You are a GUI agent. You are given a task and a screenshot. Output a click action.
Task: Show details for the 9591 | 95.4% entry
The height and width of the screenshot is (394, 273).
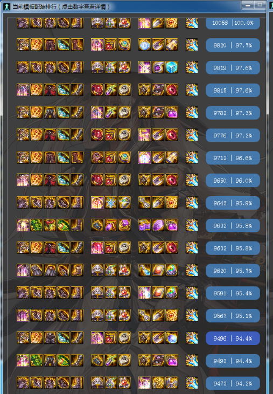point(233,293)
